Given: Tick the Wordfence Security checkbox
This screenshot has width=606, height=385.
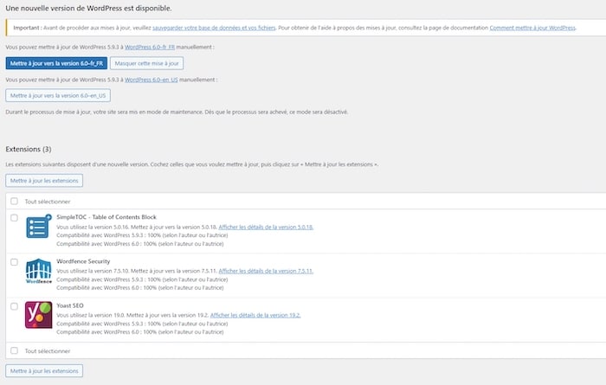Looking at the screenshot, I should pos(15,262).
